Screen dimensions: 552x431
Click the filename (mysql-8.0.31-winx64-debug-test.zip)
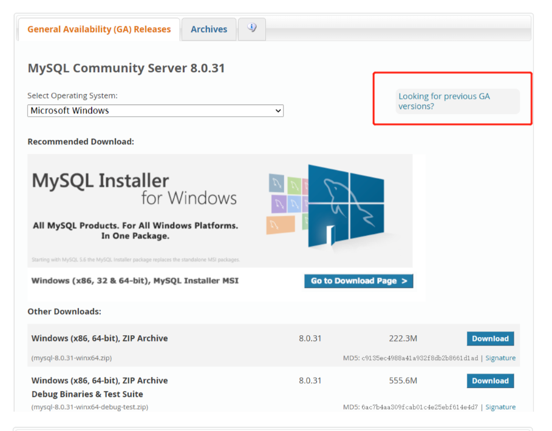click(90, 407)
